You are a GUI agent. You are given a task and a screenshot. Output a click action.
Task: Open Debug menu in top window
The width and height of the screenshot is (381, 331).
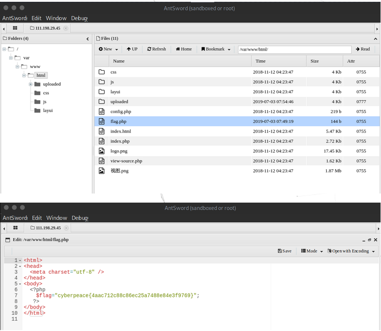pyautogui.click(x=79, y=18)
